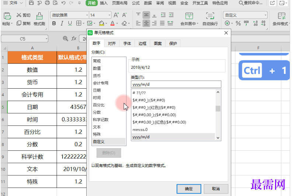The height and width of the screenshot is (196, 292).
Task: Apply italic formatting
Action: pyautogui.click(x=62, y=23)
